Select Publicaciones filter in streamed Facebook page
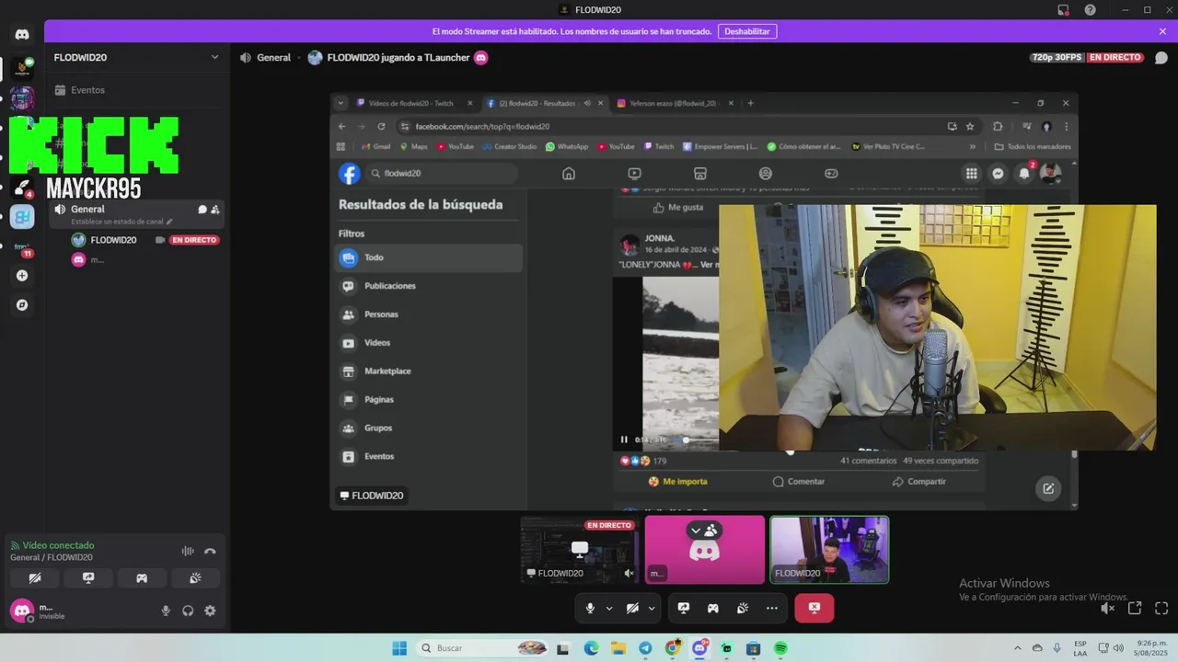 430,286
